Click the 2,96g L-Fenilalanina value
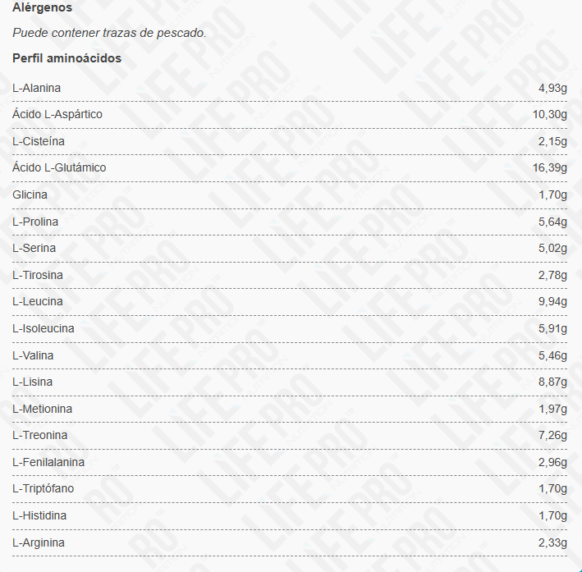The height and width of the screenshot is (572, 582). (552, 462)
